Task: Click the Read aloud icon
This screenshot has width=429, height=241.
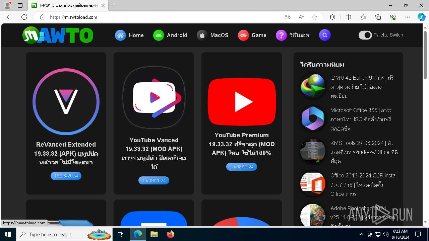Action: [x=301, y=17]
